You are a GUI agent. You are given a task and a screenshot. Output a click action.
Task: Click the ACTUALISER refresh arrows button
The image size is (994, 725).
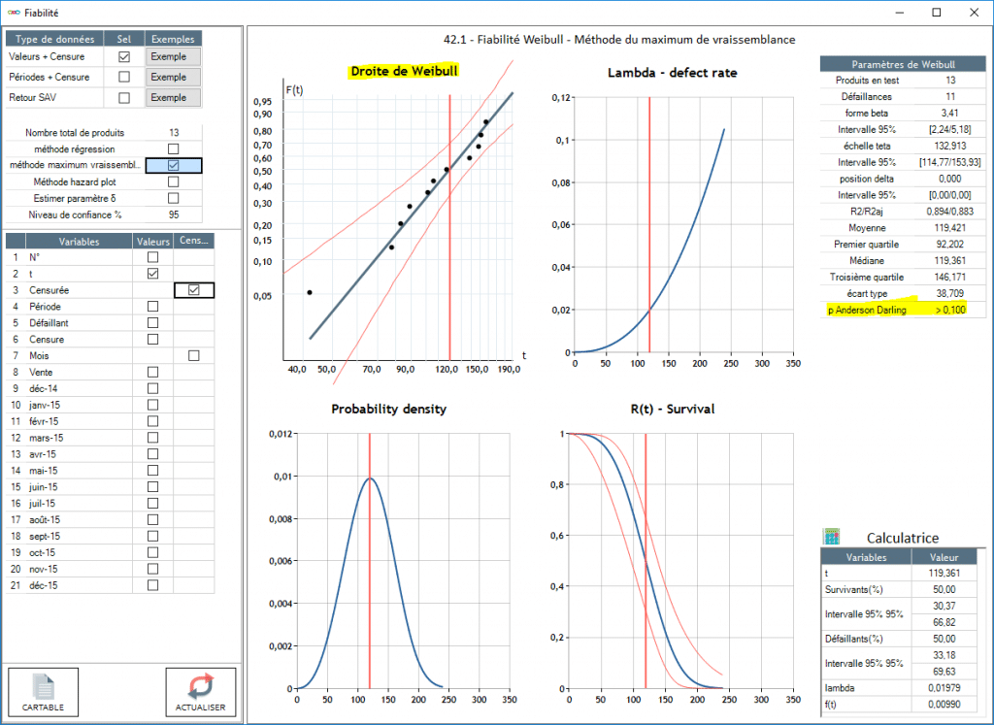click(200, 692)
